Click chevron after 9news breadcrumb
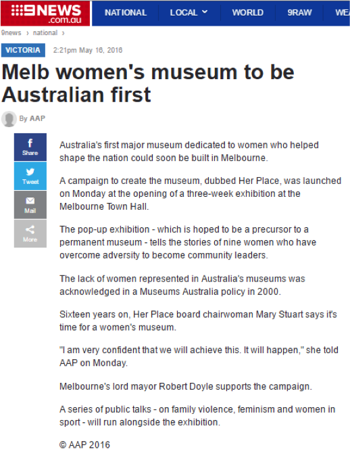Viewport: 350px width, 462px height. 28,33
